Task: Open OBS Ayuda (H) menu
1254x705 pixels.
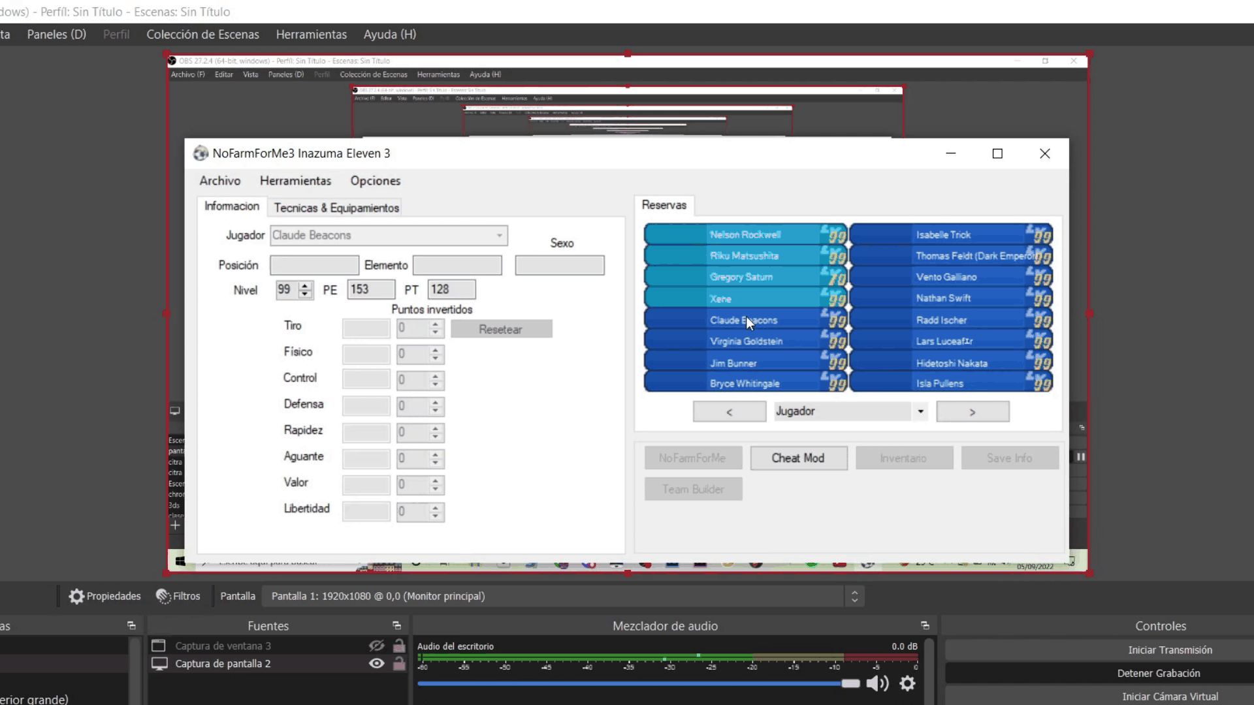Action: point(390,35)
